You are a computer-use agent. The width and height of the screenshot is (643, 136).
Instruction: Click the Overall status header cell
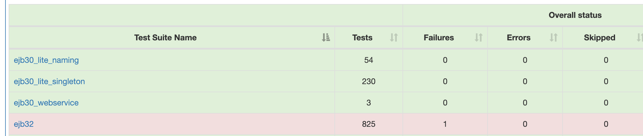point(575,15)
